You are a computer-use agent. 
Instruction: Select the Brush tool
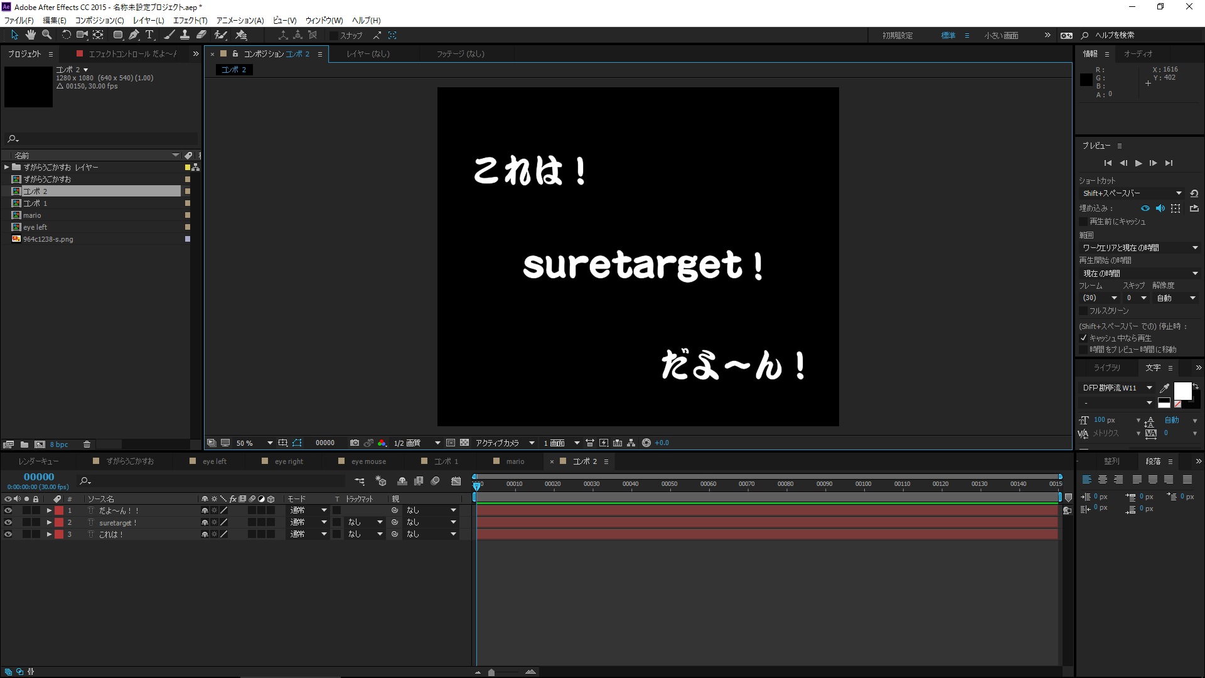coord(169,35)
